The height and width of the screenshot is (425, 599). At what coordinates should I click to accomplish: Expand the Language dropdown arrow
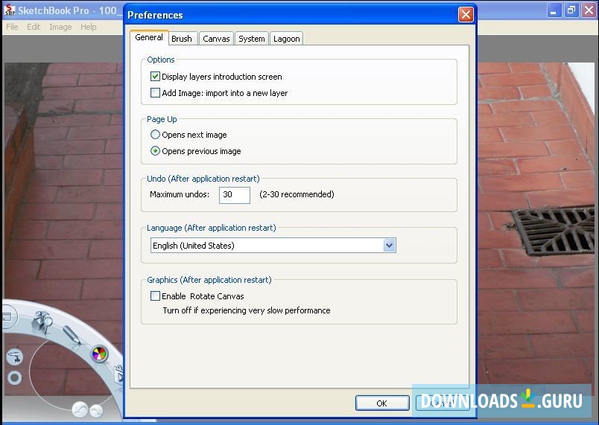pyautogui.click(x=389, y=245)
